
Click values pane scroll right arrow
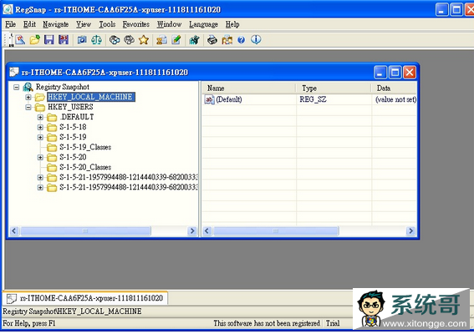click(410, 231)
